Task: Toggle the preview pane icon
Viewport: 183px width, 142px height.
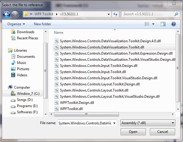Action: [163, 24]
